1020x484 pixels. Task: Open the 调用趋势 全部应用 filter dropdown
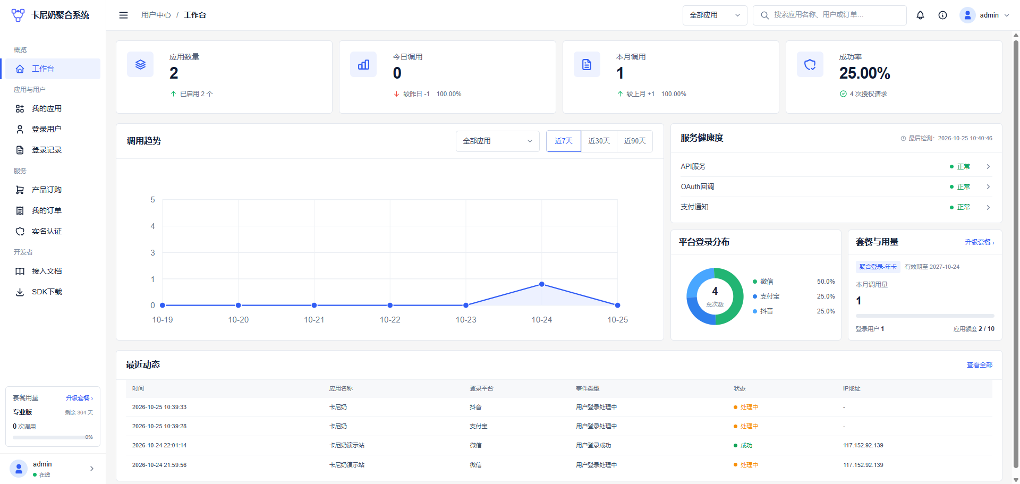coord(497,141)
